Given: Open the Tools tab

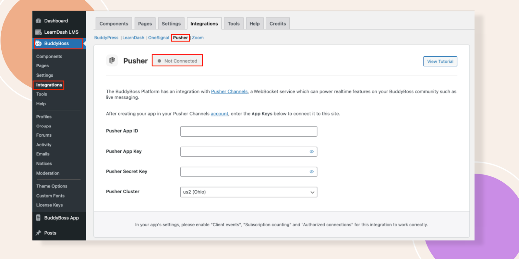Looking at the screenshot, I should click(234, 24).
